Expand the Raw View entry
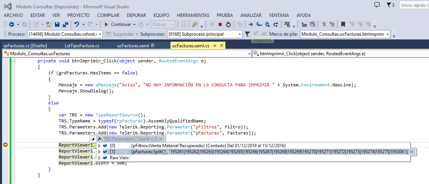This screenshot has width=429, height=184. click(100, 157)
